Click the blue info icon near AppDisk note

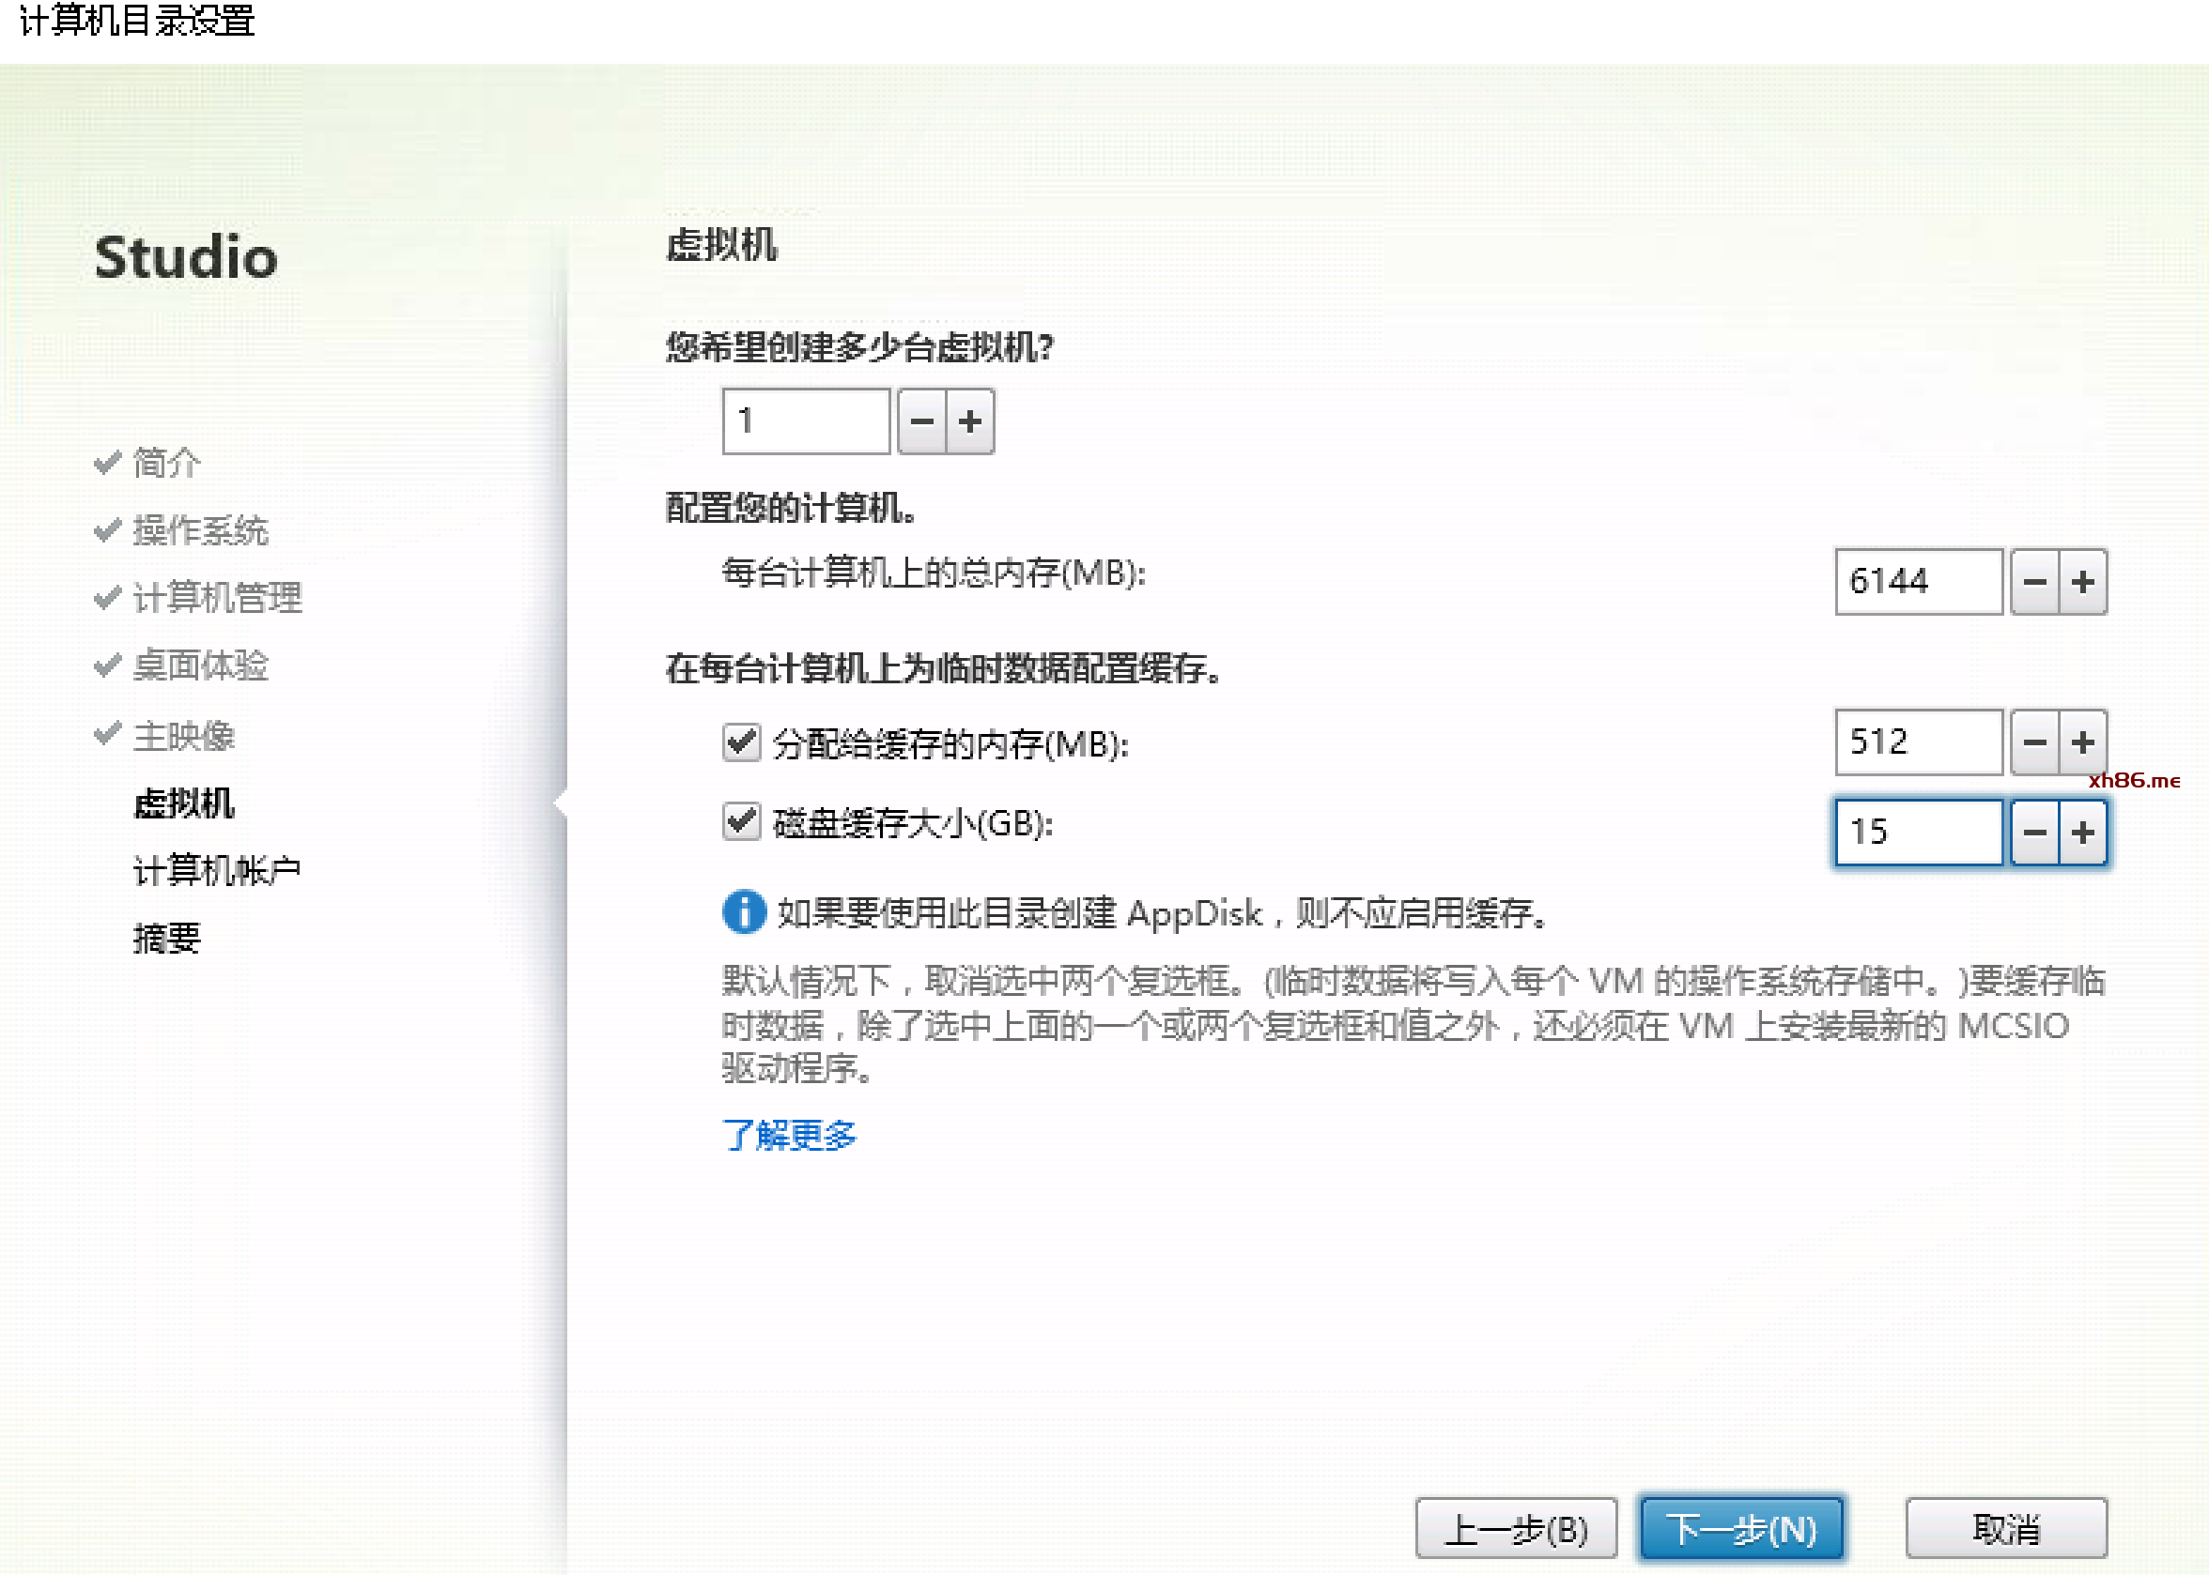click(x=743, y=911)
